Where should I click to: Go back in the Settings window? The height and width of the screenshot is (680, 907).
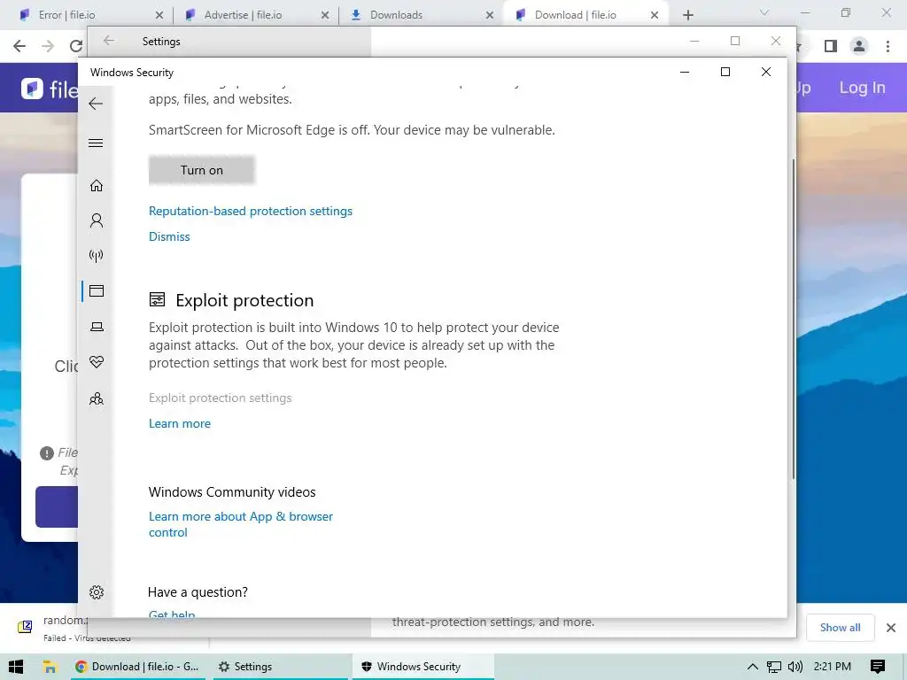click(109, 41)
